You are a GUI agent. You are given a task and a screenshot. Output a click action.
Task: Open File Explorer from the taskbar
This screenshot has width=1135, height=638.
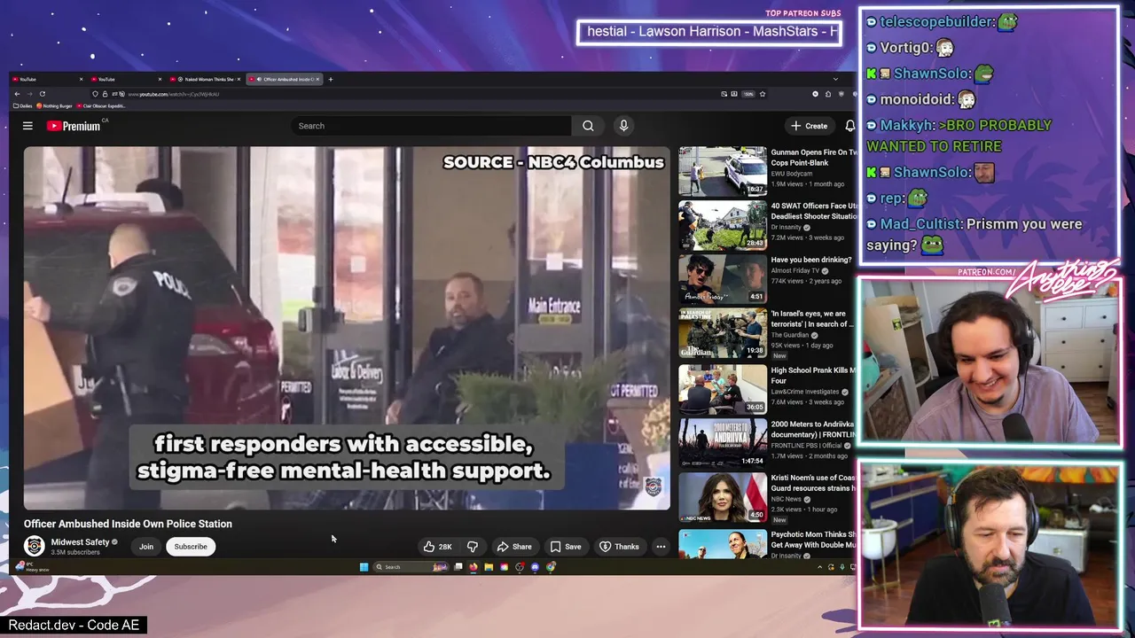pyautogui.click(x=489, y=567)
